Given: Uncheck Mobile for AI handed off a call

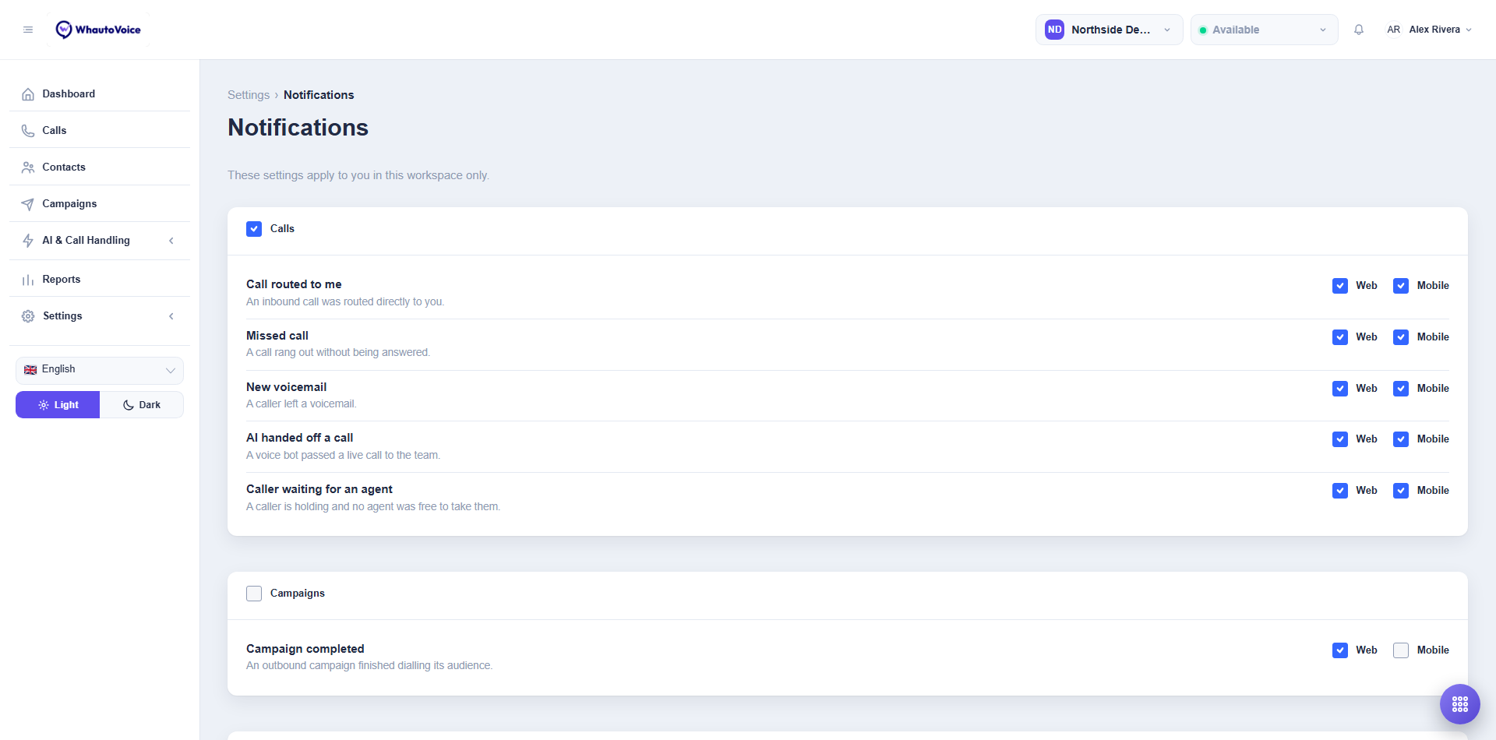Looking at the screenshot, I should tap(1401, 439).
